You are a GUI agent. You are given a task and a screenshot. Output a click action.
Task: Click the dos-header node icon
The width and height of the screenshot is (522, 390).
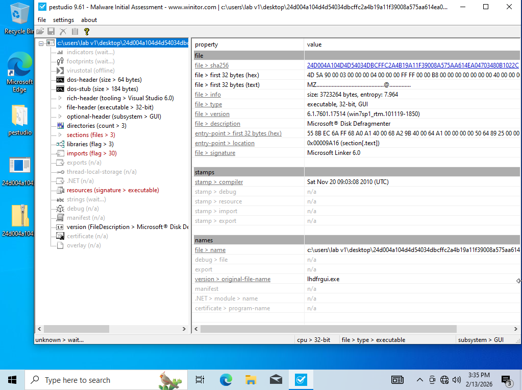coord(60,80)
